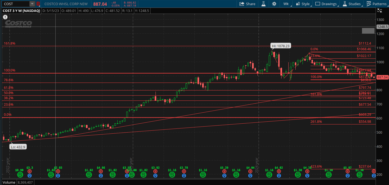Select the $797.74 Fibonacci label
The height and width of the screenshot is (185, 389).
click(365, 88)
